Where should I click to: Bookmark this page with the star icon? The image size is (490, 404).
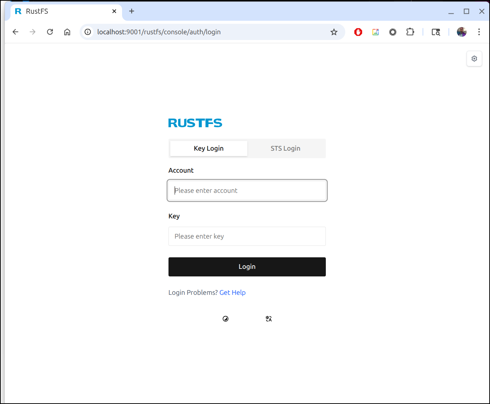click(334, 32)
